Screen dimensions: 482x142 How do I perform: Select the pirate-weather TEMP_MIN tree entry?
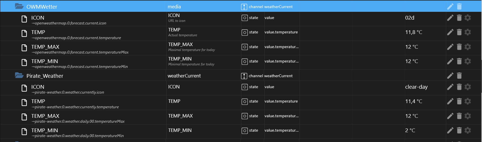tap(44, 130)
